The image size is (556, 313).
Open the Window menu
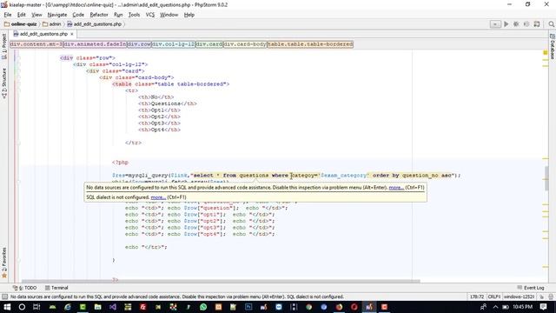(x=169, y=15)
